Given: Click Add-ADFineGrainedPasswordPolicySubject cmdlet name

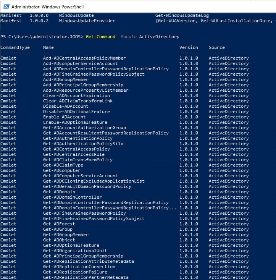Looking at the screenshot, I should pyautogui.click(x=94, y=74).
